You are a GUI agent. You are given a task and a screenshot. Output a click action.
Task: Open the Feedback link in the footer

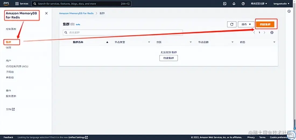8,137
